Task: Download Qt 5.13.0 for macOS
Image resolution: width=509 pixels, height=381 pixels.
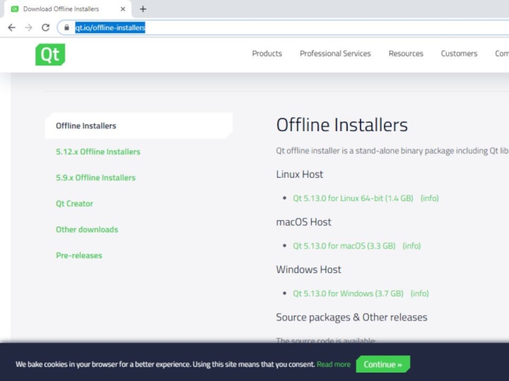Action: (344, 246)
